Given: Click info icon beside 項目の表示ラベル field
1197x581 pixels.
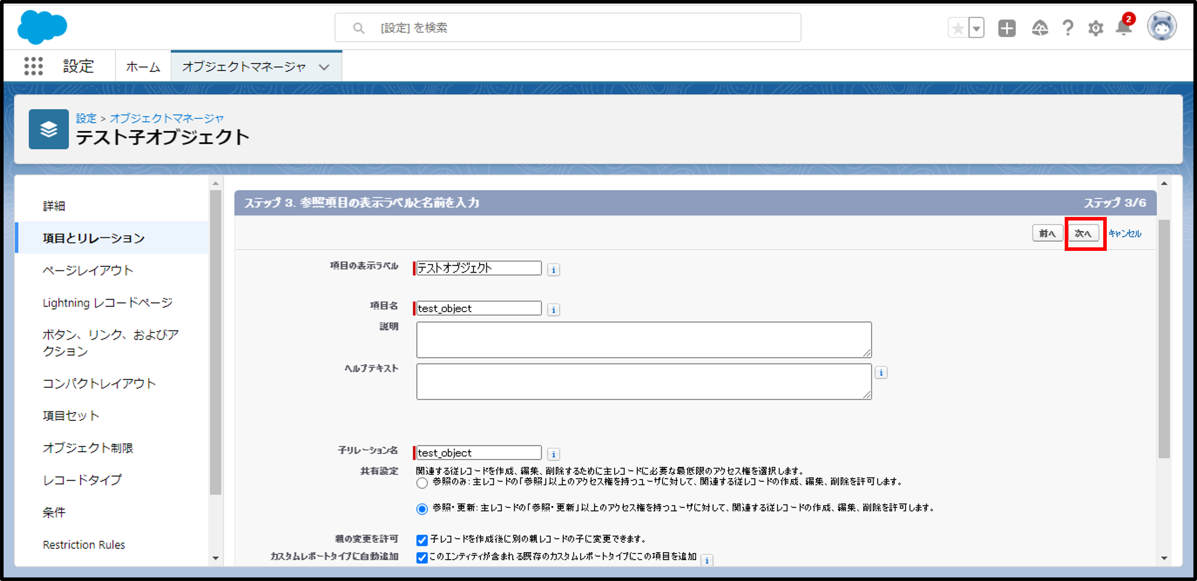Looking at the screenshot, I should pos(553,270).
